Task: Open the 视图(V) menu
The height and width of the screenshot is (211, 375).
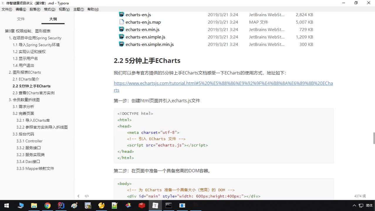Action: point(64,9)
